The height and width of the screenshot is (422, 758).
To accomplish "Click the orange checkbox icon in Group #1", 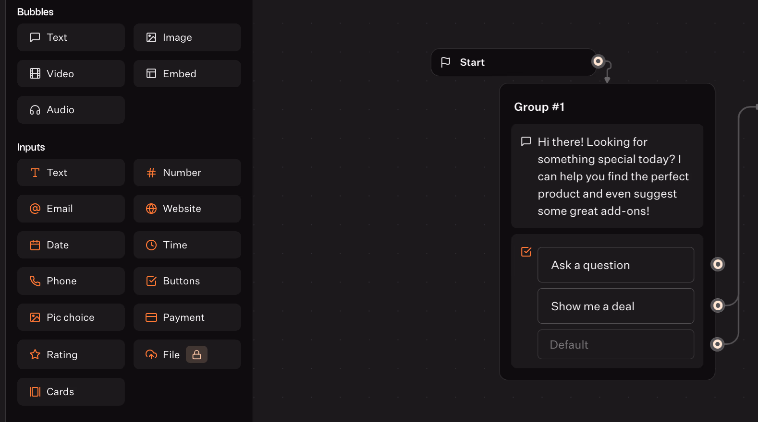I will [x=526, y=252].
